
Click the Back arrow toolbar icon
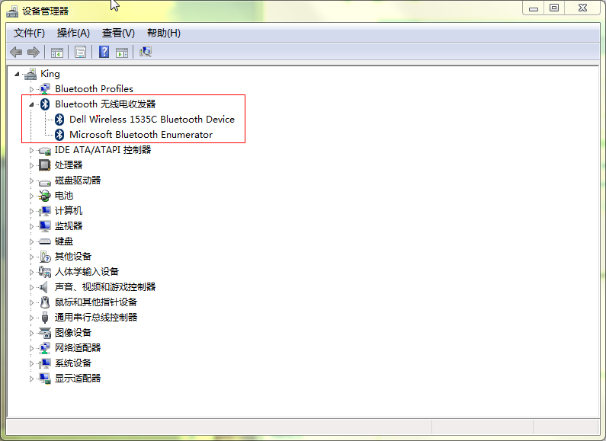click(x=16, y=52)
